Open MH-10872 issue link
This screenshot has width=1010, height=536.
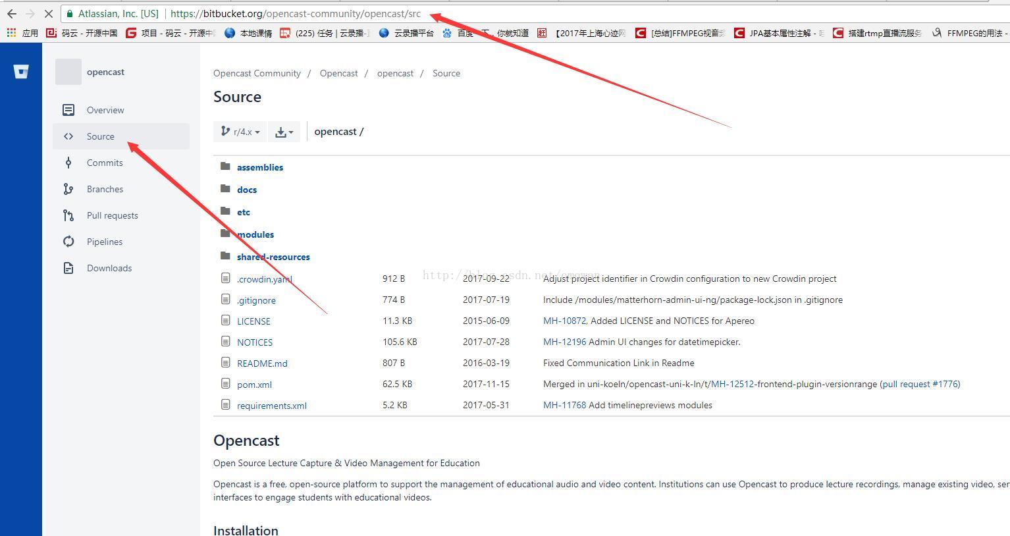point(564,321)
